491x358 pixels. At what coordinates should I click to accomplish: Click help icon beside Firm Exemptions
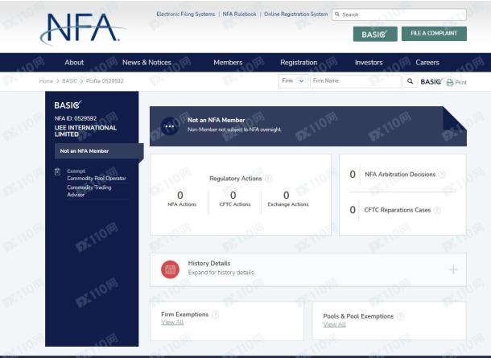click(x=215, y=315)
